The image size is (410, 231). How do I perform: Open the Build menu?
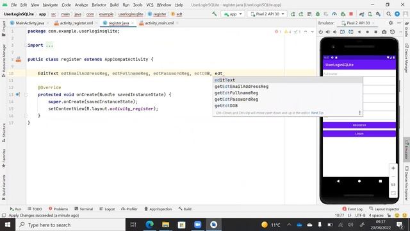(x=114, y=5)
